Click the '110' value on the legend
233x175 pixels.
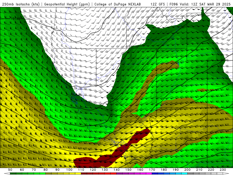pyautogui.click(x=81, y=170)
